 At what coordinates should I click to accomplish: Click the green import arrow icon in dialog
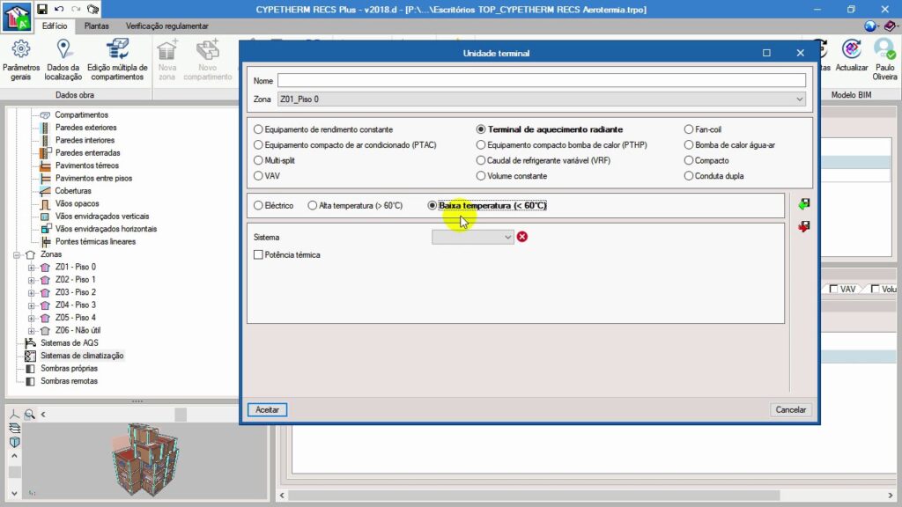tap(803, 204)
